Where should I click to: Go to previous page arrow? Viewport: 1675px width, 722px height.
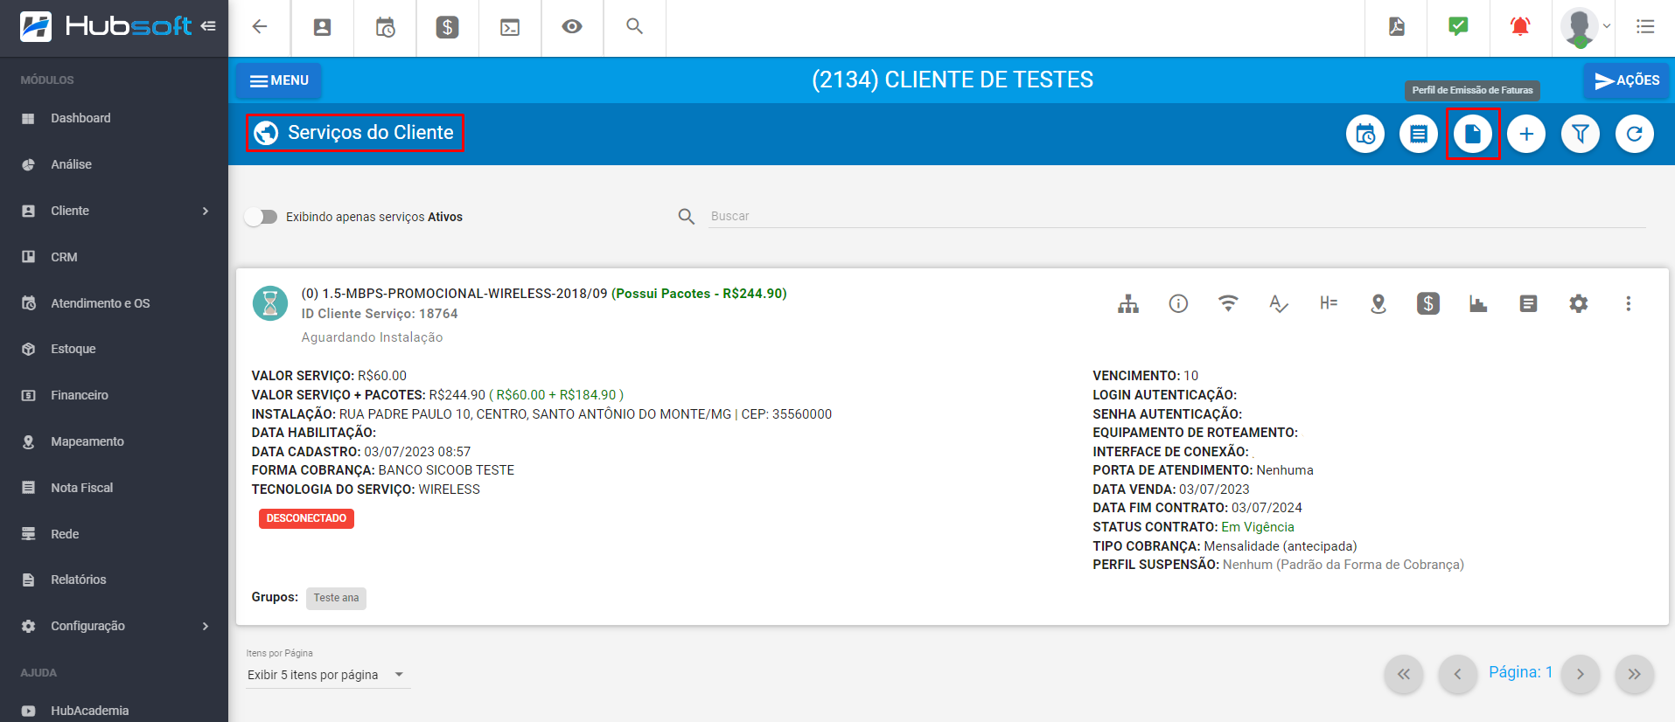[1457, 674]
